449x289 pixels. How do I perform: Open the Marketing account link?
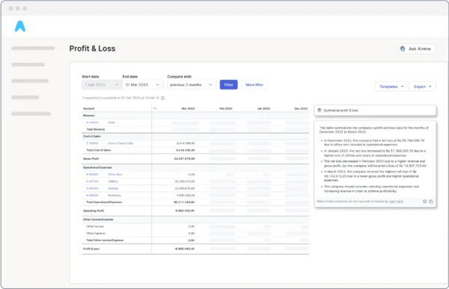(x=114, y=196)
